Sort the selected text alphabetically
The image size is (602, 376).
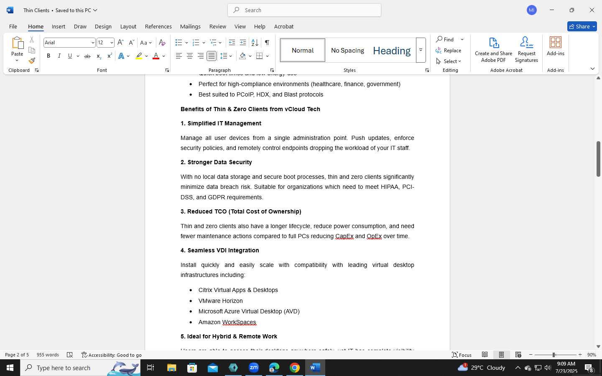(x=255, y=43)
